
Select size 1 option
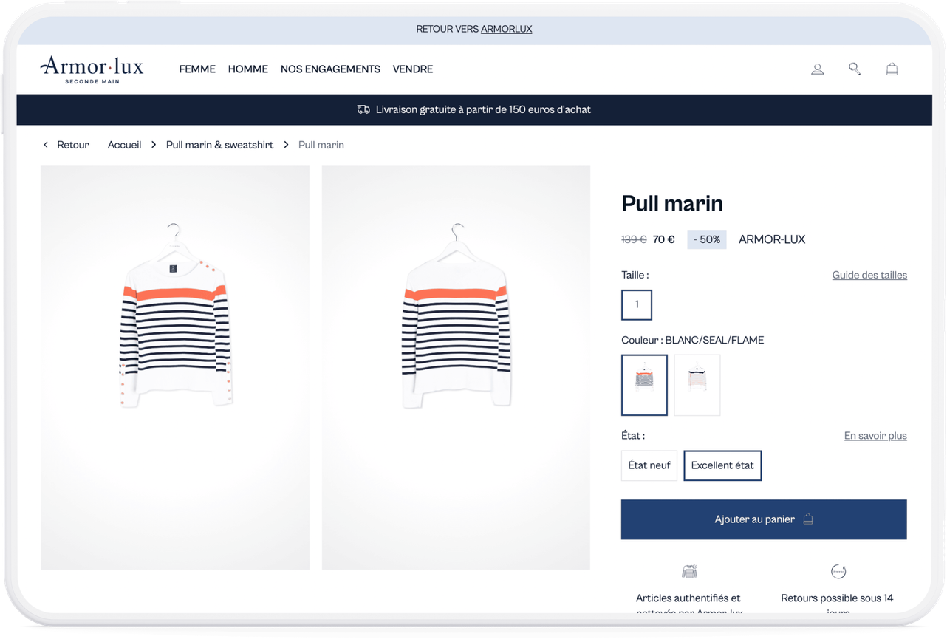[637, 304]
